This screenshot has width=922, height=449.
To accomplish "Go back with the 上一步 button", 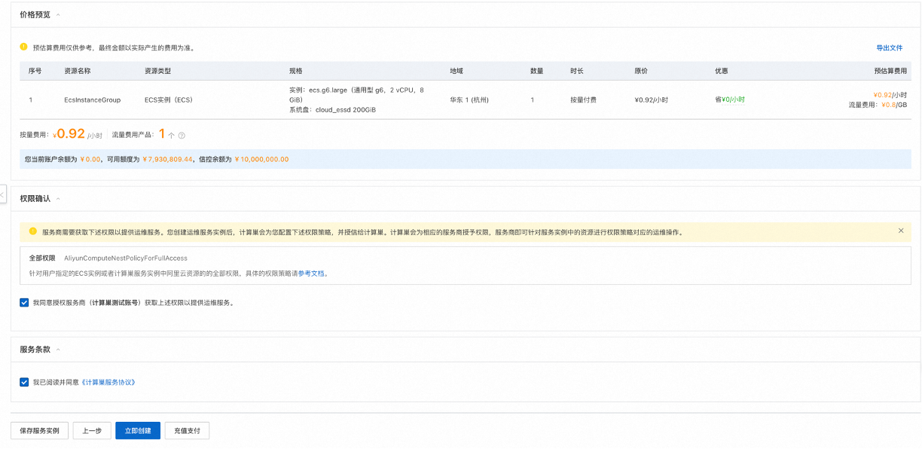I will (92, 431).
